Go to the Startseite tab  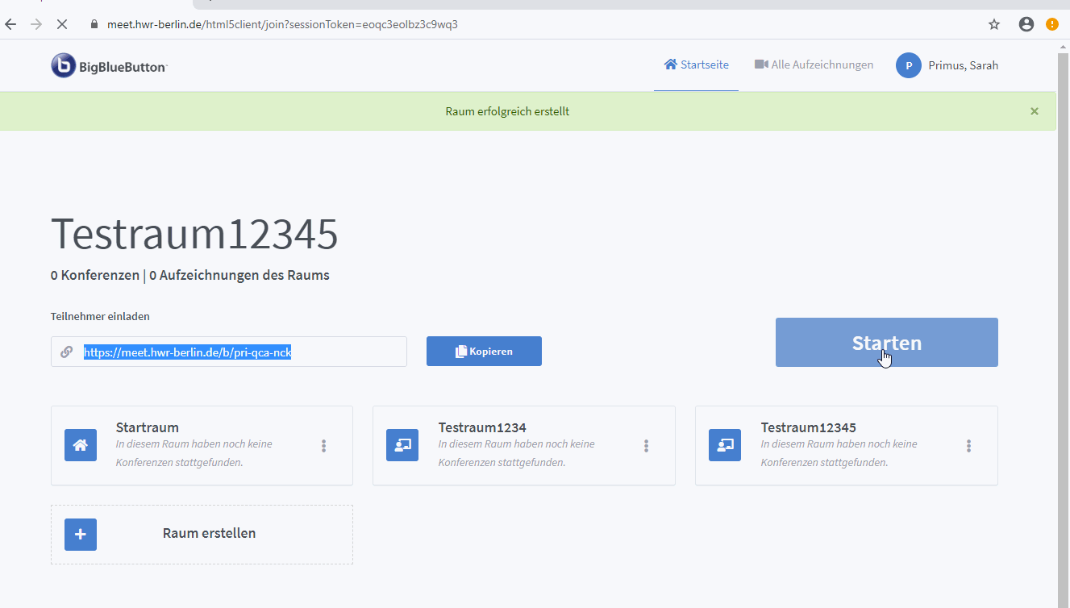pos(697,65)
